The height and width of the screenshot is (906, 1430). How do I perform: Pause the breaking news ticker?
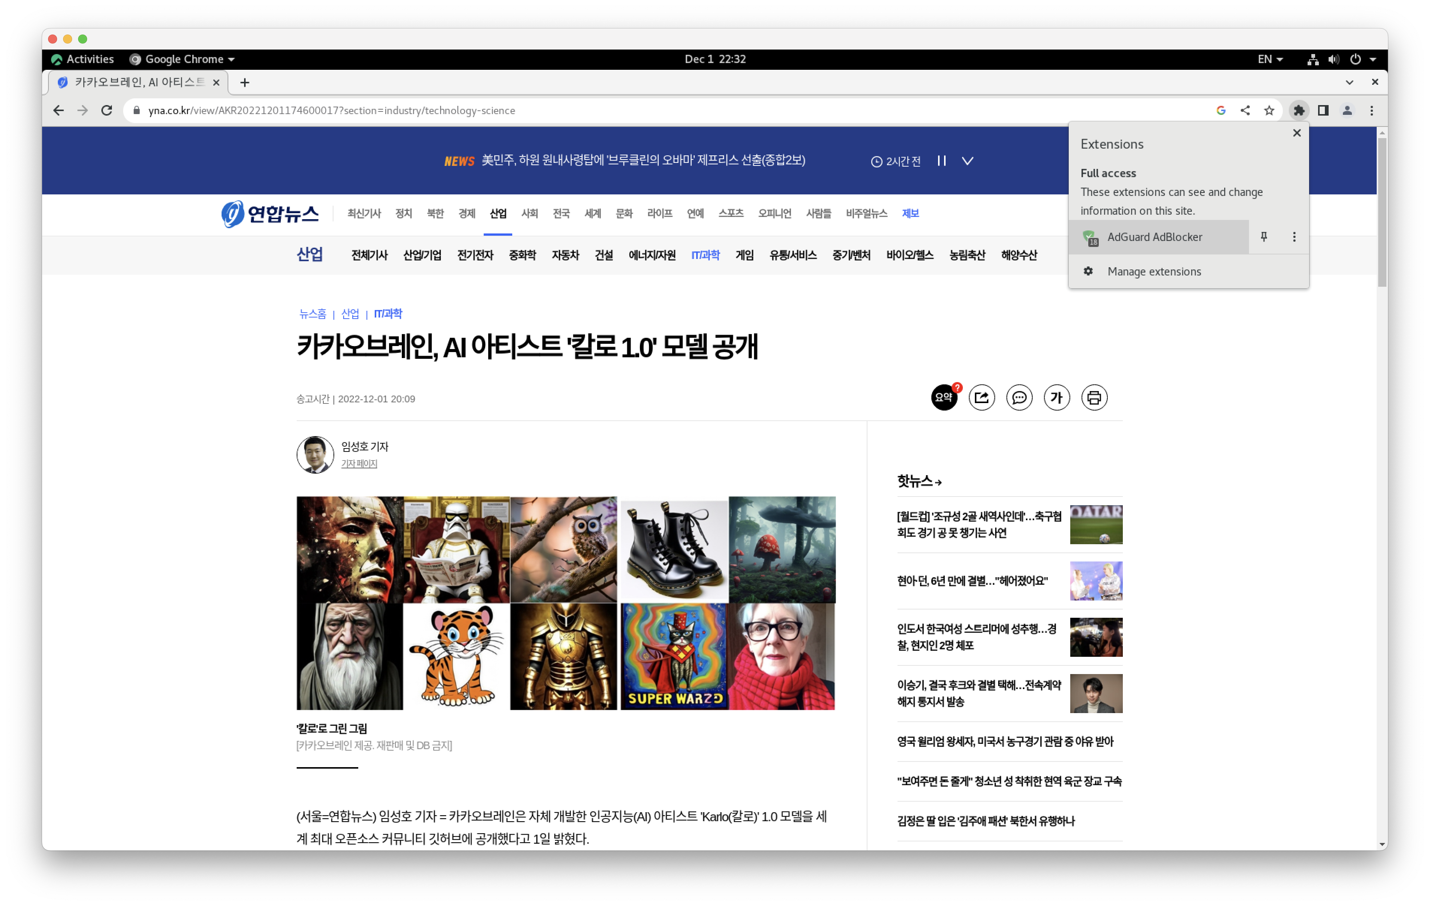(x=941, y=161)
